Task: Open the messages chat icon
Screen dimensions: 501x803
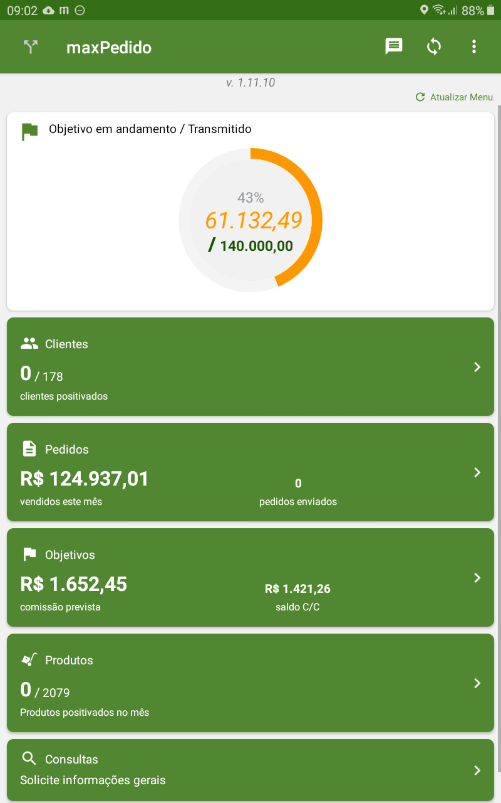Action: coord(393,46)
